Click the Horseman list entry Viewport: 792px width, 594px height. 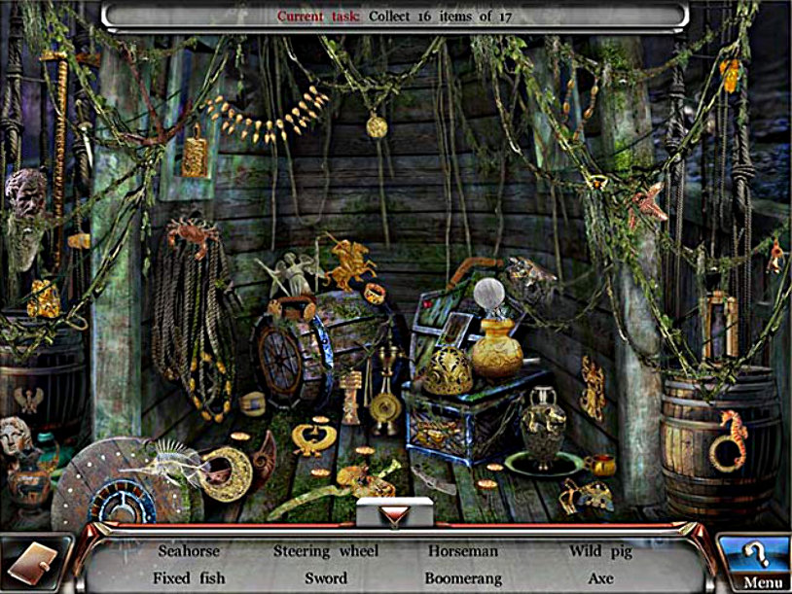pyautogui.click(x=463, y=551)
